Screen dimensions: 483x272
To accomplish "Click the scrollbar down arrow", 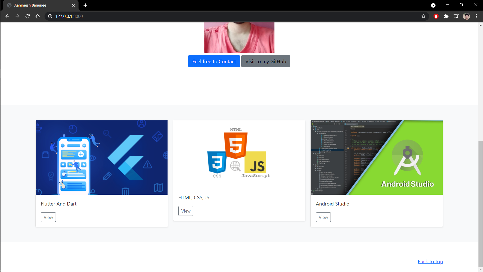I will pos(480,270).
